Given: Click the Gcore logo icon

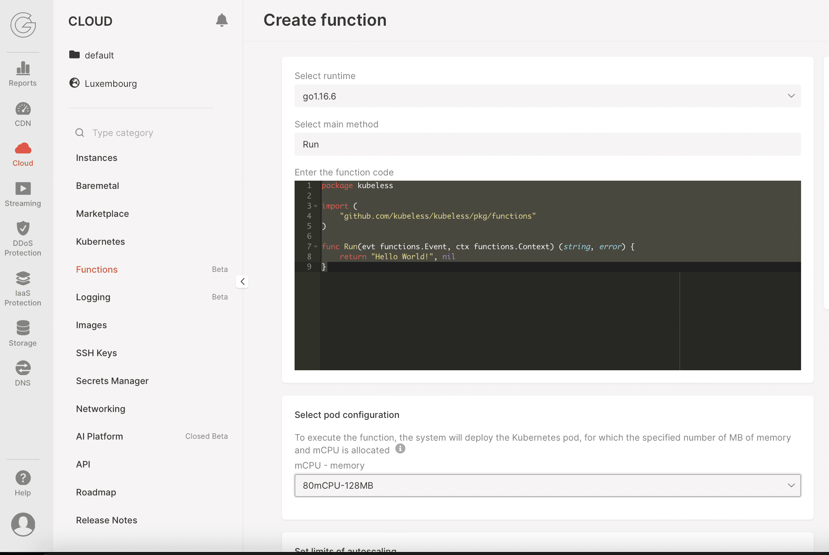Looking at the screenshot, I should 23,25.
